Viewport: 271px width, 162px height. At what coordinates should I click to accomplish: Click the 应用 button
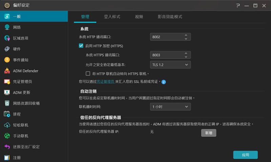pos(245,155)
